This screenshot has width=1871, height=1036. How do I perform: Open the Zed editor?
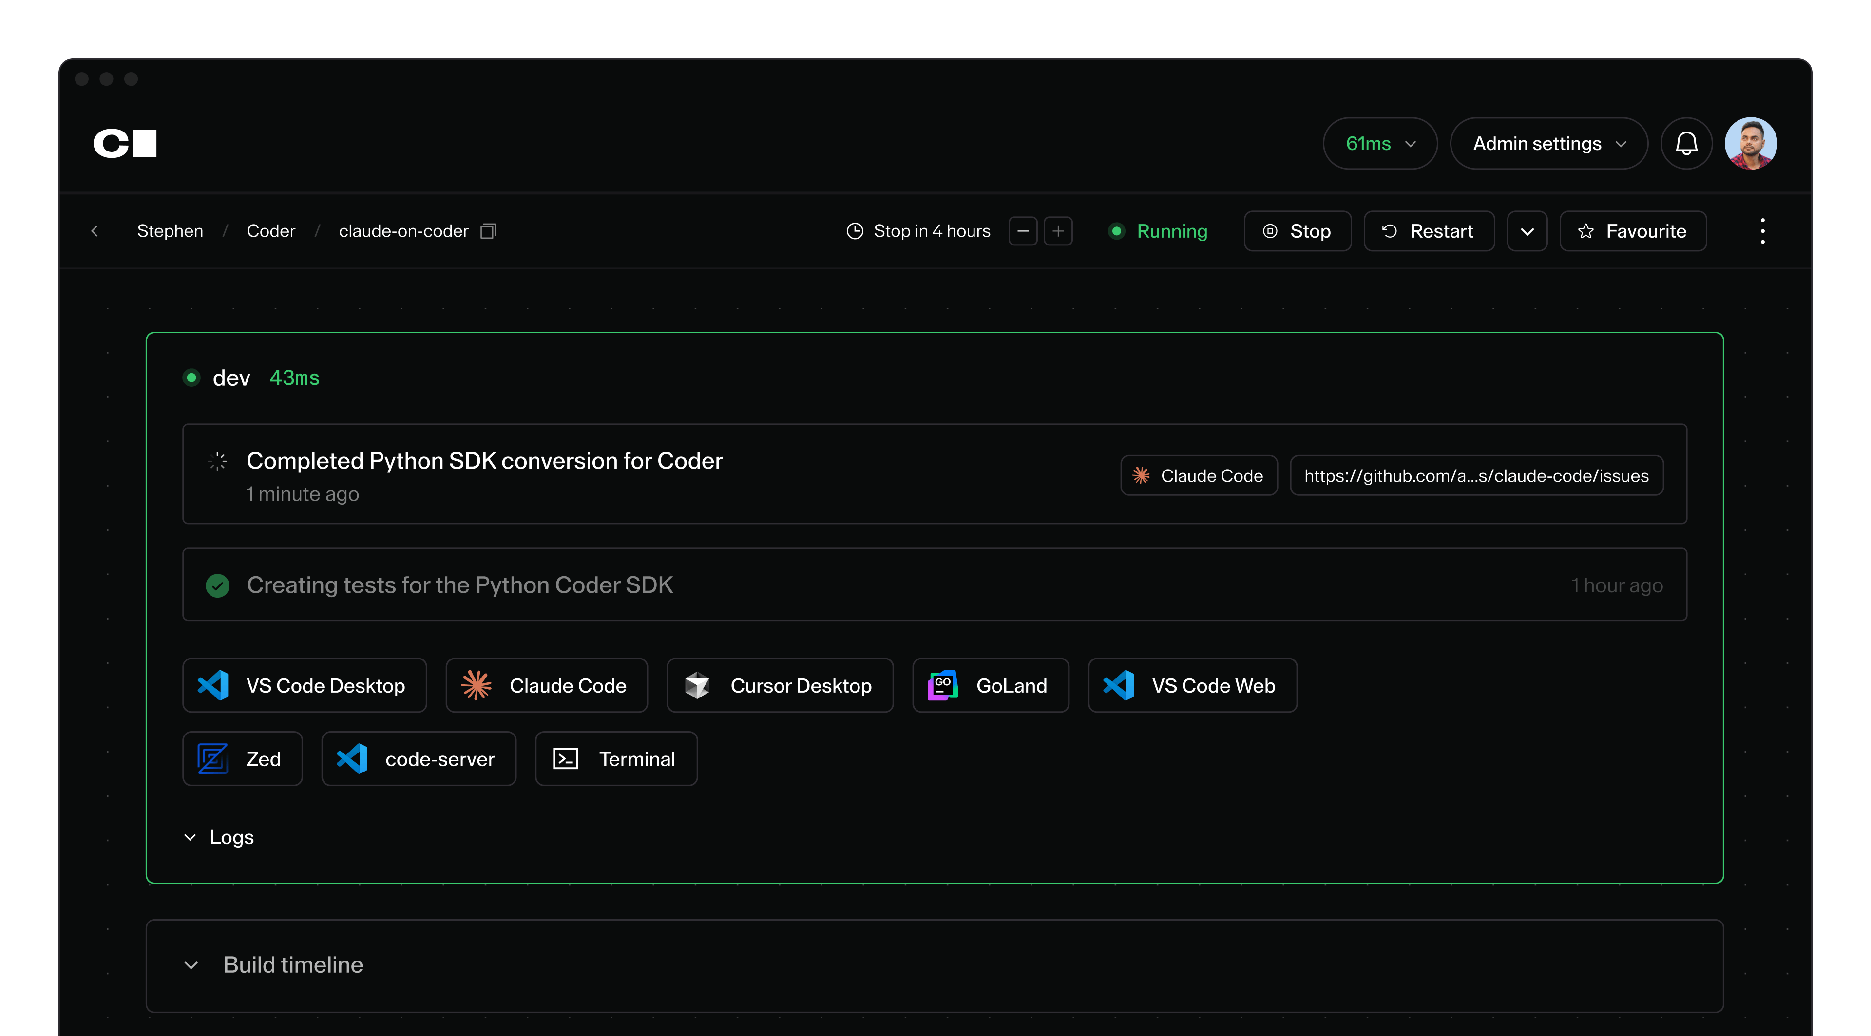(242, 759)
